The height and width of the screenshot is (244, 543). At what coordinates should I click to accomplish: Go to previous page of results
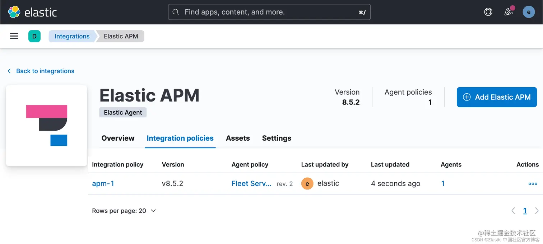[513, 211]
